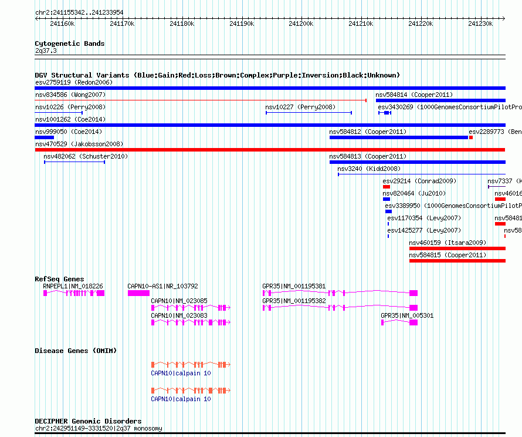Click the Cytogenetic Bands track heading
The image size is (522, 437).
click(x=70, y=43)
